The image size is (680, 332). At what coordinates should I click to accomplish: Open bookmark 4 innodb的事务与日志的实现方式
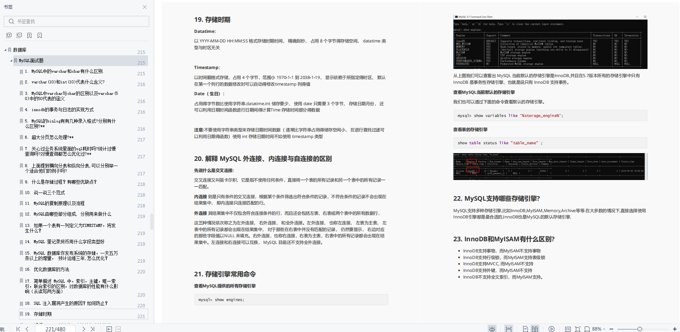coord(59,110)
